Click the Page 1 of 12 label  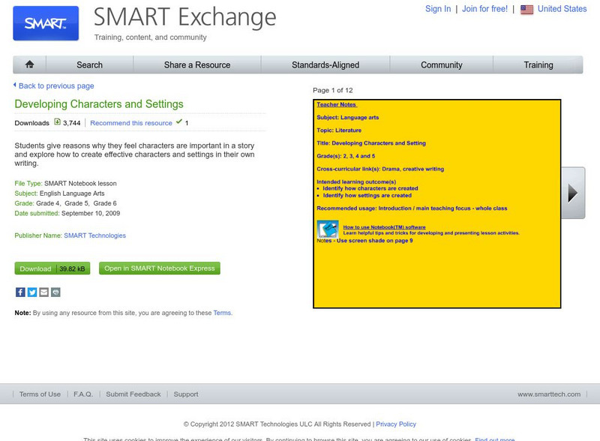(x=333, y=90)
